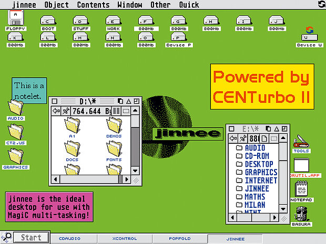Select the CD-ROM folder in E:\* list
This screenshot has width=326, height=244.
(x=252, y=156)
